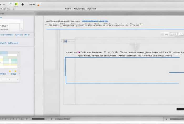The width and height of the screenshot is (184, 124).
Task: Click the leftmost small button above the document
Action: click(x=166, y=34)
